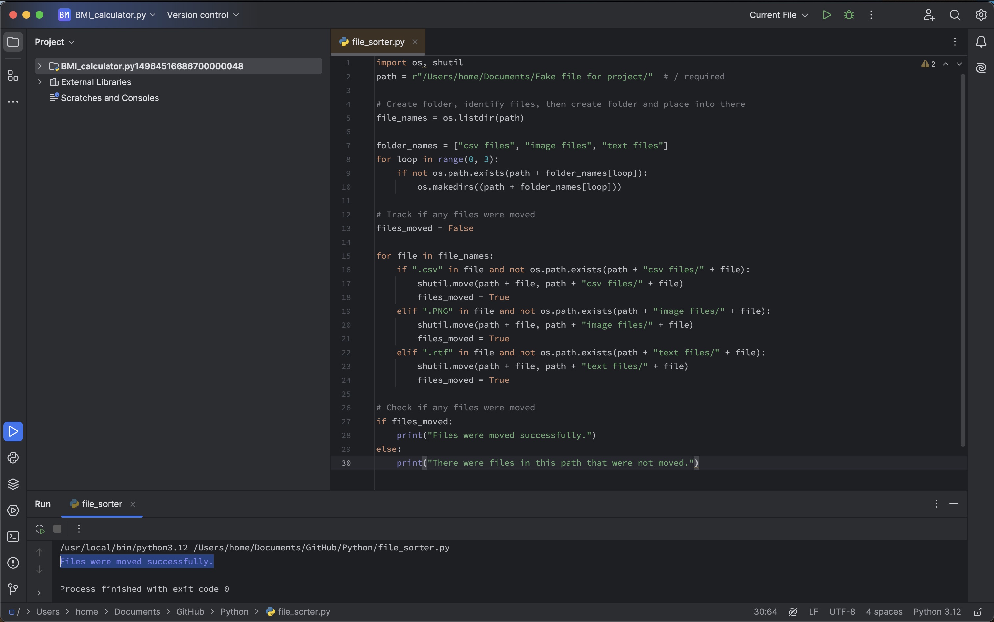Image resolution: width=994 pixels, height=622 pixels.
Task: Click the editor vertical scrollbar
Action: (963, 260)
